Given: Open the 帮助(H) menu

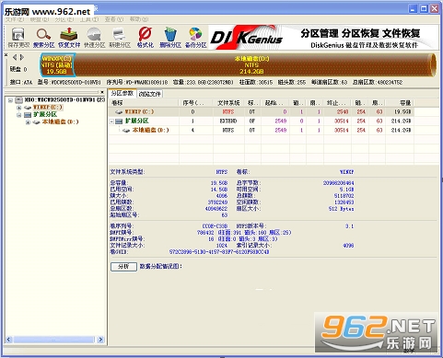Looking at the screenshot, I should pos(139,19).
